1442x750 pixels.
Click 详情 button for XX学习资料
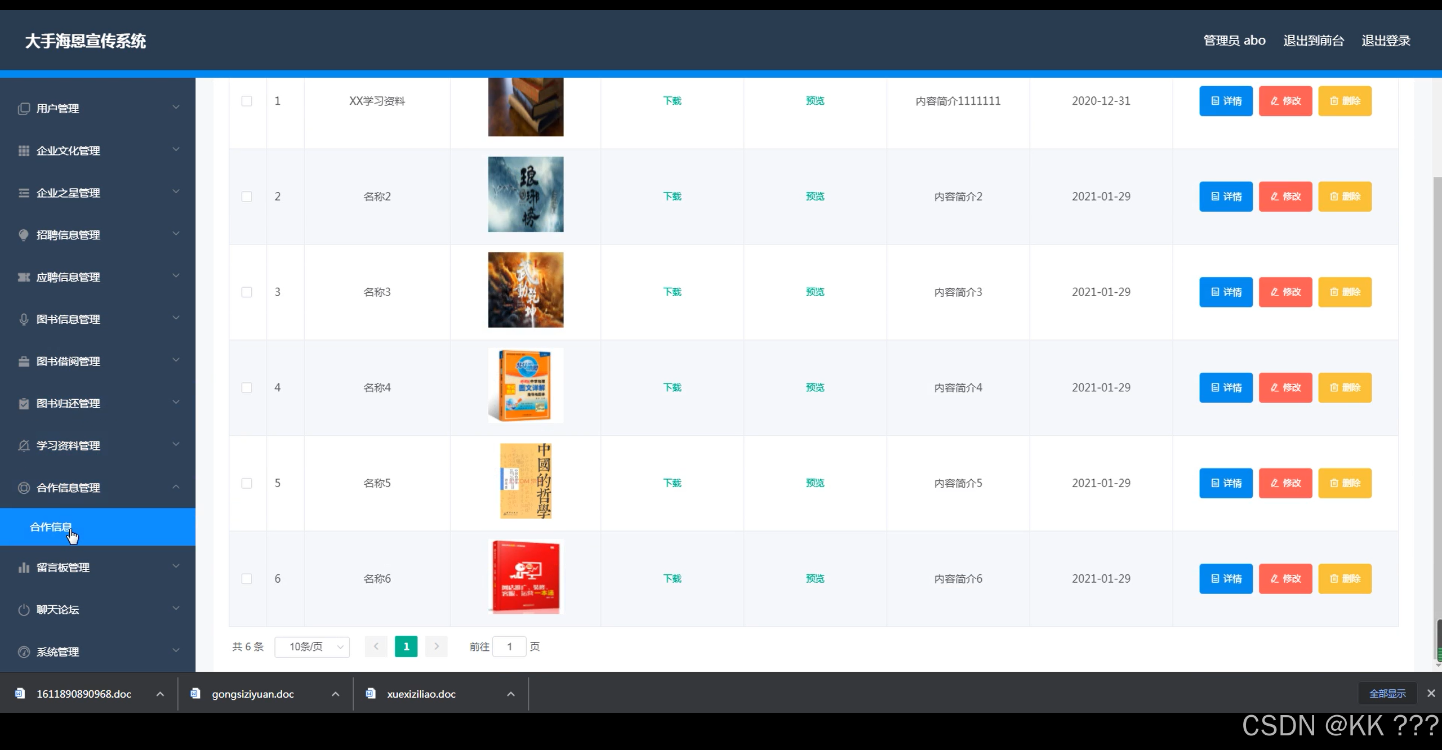[x=1226, y=101]
